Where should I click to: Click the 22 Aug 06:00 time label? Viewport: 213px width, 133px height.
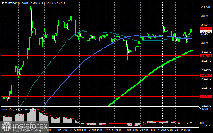pyautogui.click(x=78, y=130)
